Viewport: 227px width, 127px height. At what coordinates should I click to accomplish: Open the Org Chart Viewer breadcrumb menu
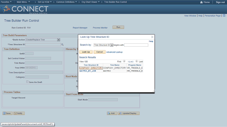click(90, 2)
